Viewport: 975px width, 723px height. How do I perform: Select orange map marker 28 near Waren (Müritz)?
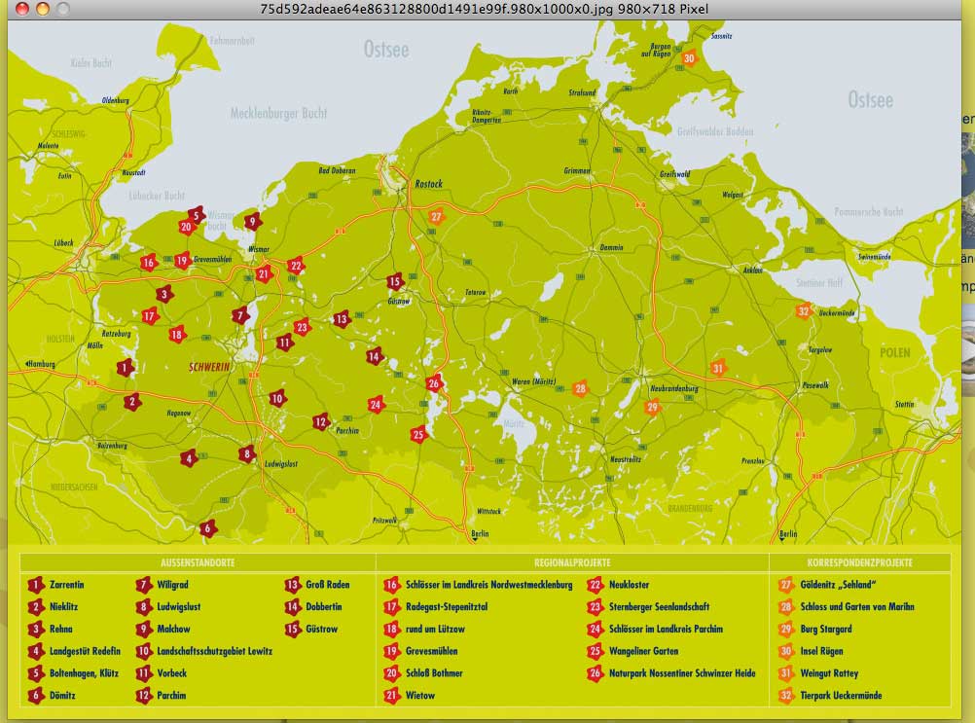(x=581, y=389)
